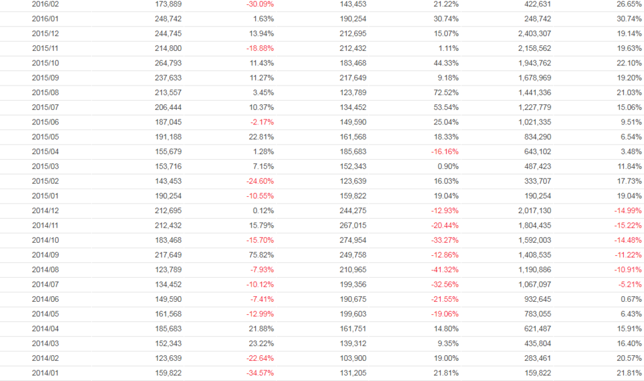Image resolution: width=644 pixels, height=381 pixels.
Task: Click the red -34.57% value
Action: point(260,373)
